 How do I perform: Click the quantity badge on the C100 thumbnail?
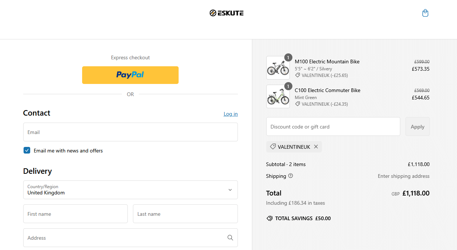[x=288, y=87]
